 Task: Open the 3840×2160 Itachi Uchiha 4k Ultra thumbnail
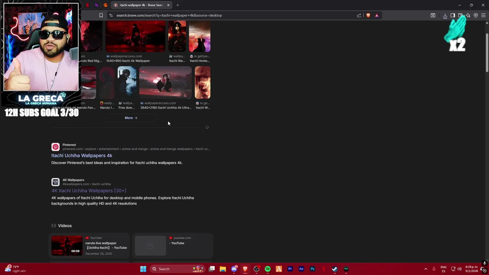click(x=165, y=82)
